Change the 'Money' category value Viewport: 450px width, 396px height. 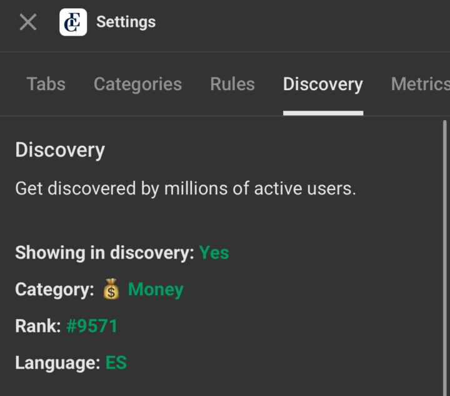[x=156, y=290]
